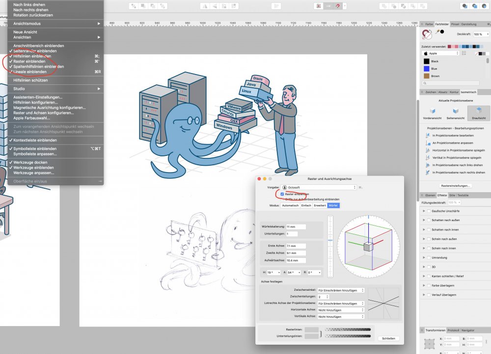
Task: Select the Seitenansicht projection plane icon
Action: pyautogui.click(x=455, y=111)
